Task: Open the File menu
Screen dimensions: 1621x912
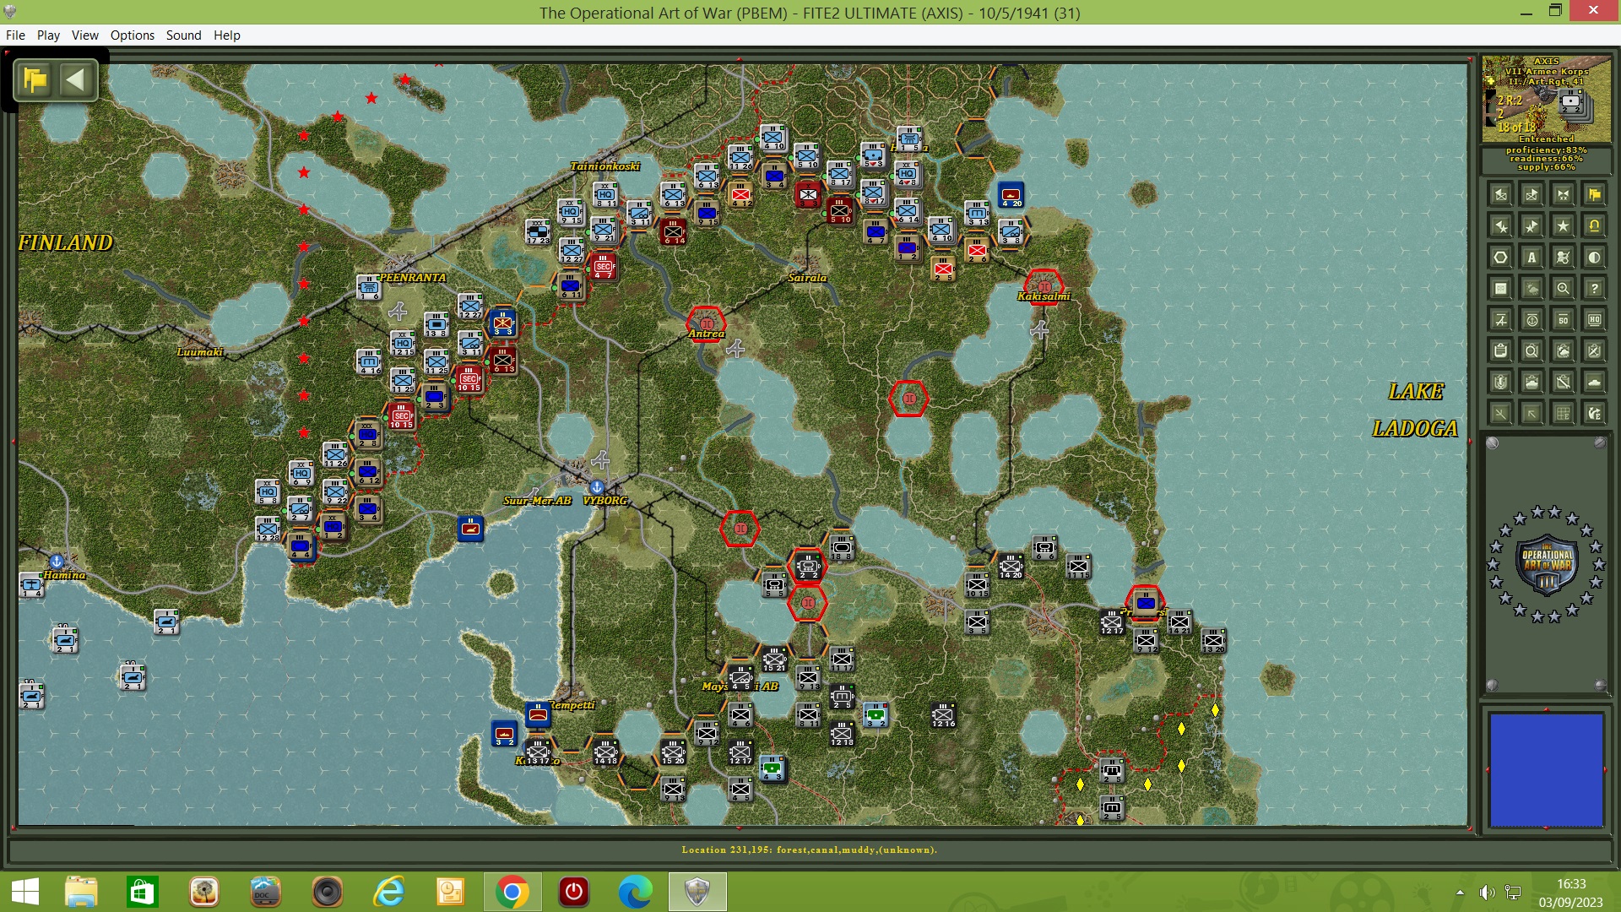Action: tap(15, 35)
